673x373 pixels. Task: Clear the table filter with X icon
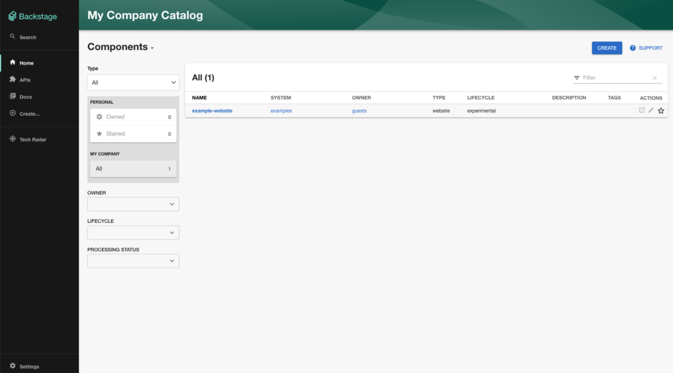655,78
